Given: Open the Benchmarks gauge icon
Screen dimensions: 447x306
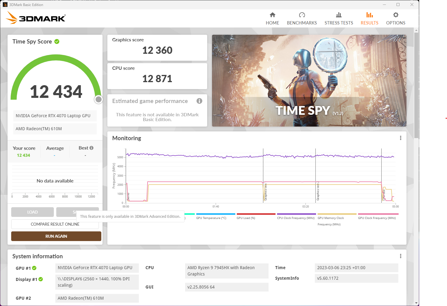Looking at the screenshot, I should [x=302, y=15].
